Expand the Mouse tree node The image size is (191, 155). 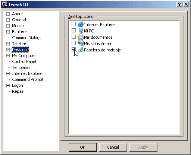[8, 26]
